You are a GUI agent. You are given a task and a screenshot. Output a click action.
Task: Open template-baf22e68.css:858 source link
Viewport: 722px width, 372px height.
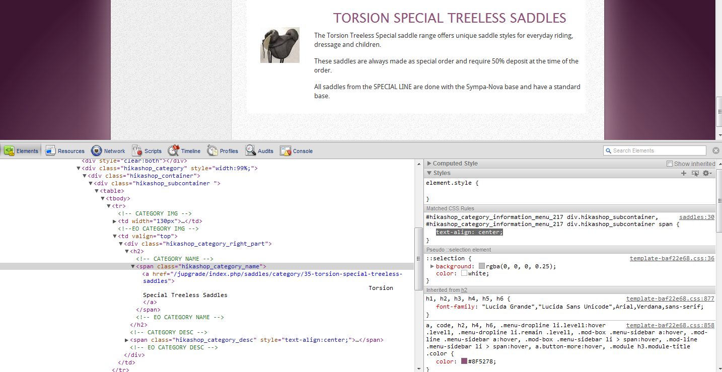pyautogui.click(x=670, y=325)
